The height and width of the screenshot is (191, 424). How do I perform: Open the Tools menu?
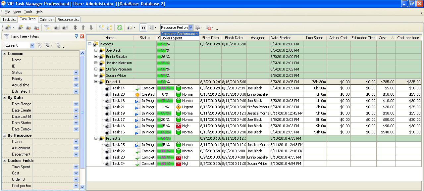[28, 12]
